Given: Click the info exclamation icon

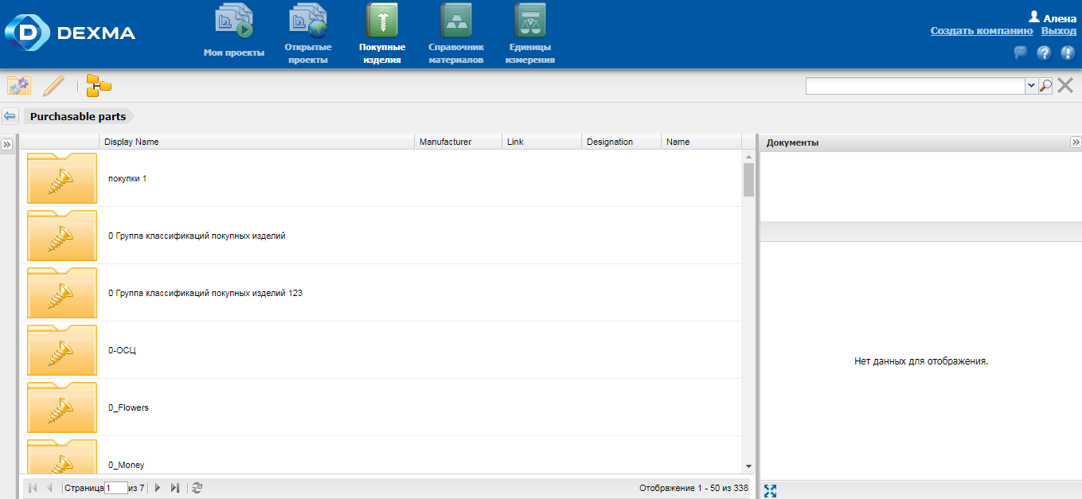Looking at the screenshot, I should (1068, 53).
